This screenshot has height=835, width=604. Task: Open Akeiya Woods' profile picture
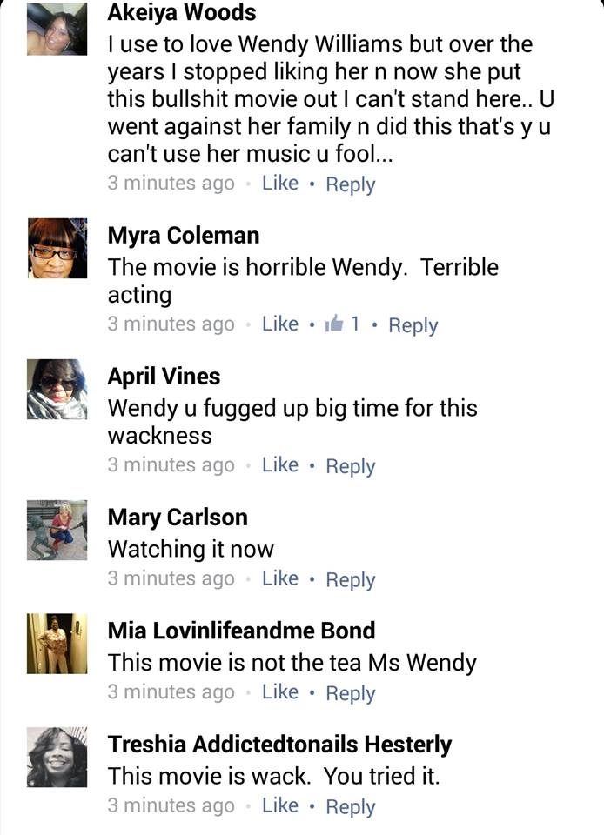57,29
